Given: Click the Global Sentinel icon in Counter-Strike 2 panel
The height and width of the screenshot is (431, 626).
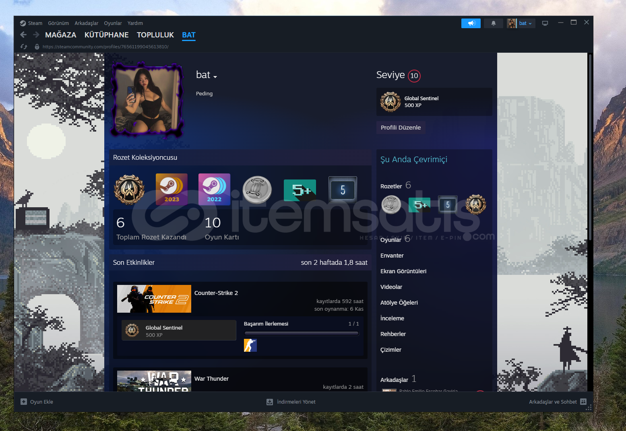Looking at the screenshot, I should (132, 330).
